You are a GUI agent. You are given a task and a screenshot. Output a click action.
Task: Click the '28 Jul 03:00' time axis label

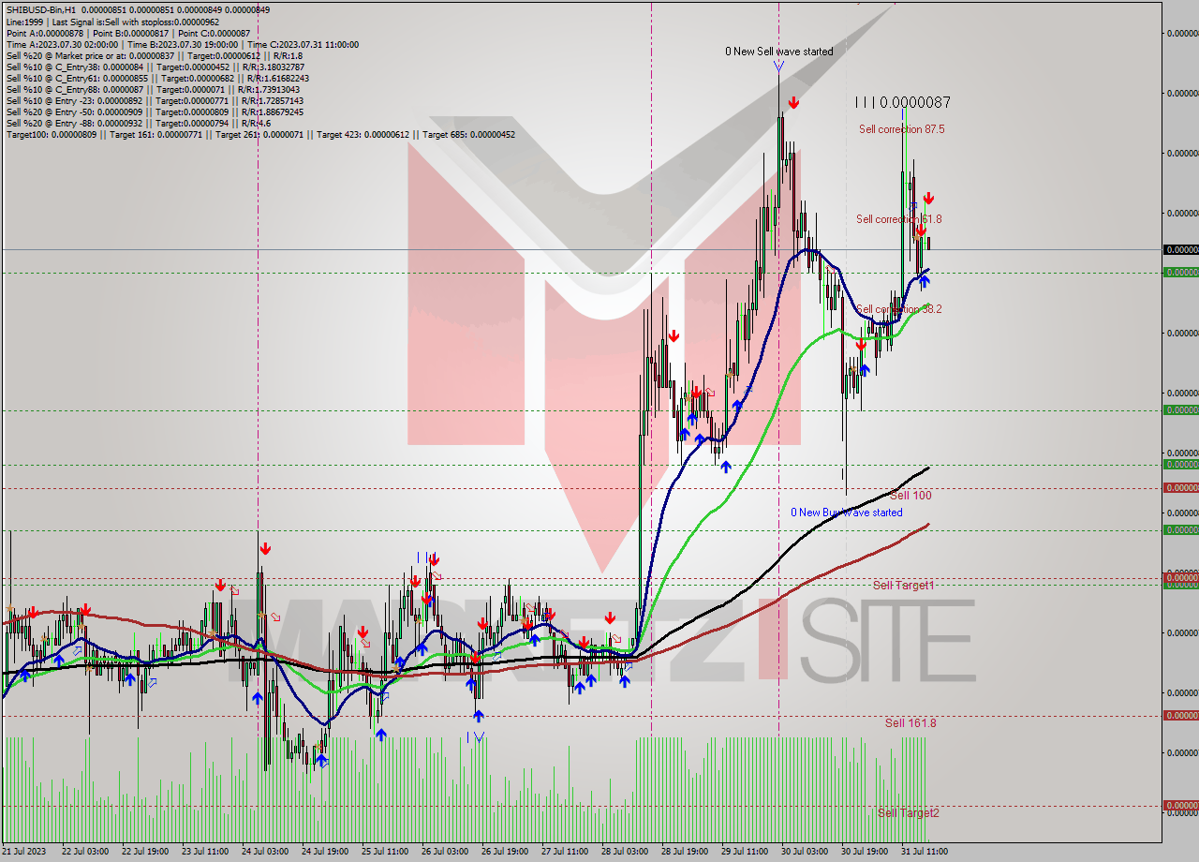pyautogui.click(x=625, y=852)
